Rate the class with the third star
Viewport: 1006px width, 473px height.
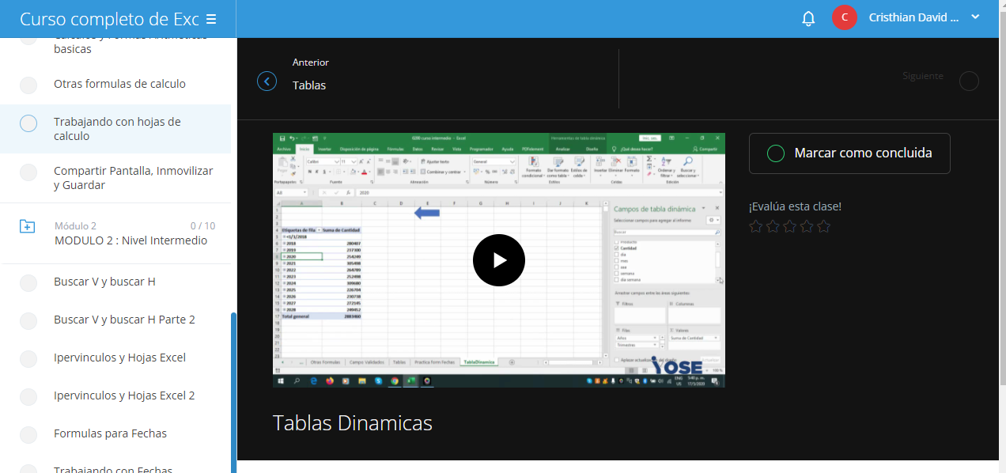[x=789, y=227]
